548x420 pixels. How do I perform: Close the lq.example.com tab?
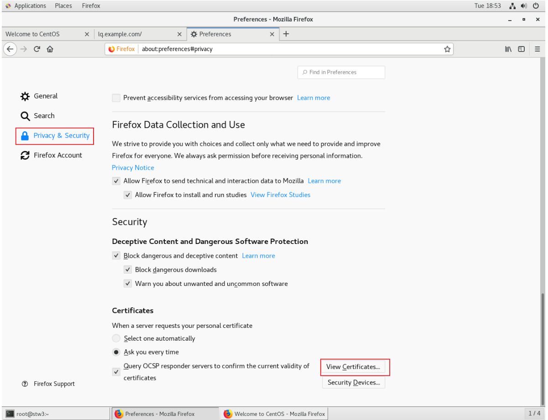coord(179,34)
